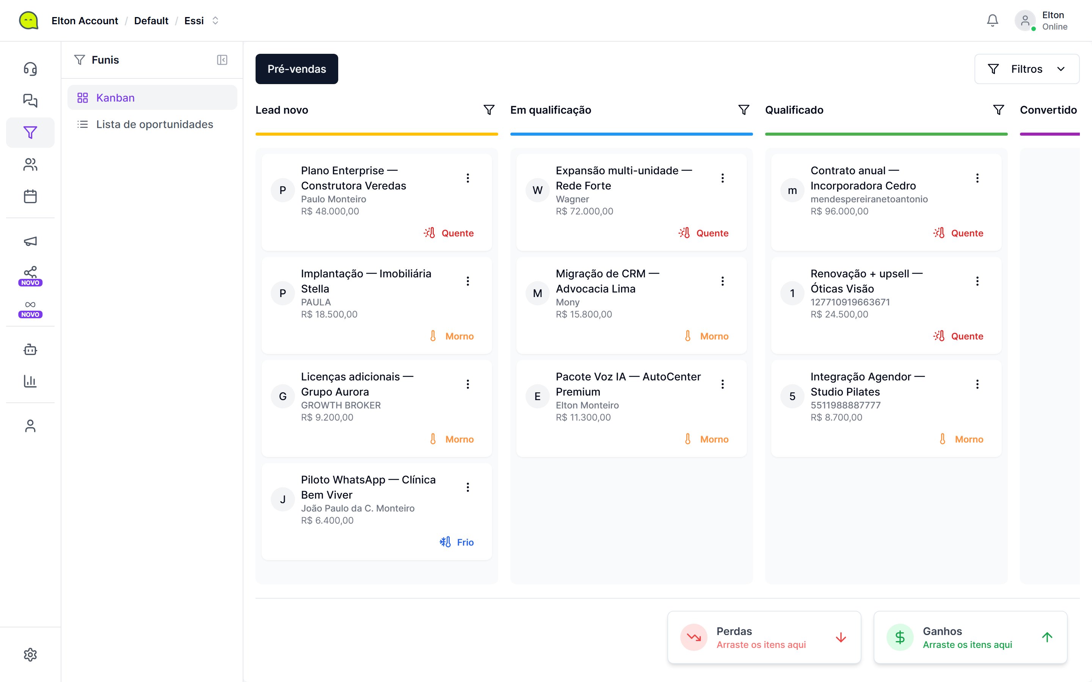The height and width of the screenshot is (682, 1092).
Task: Open the headset support icon in sidebar
Action: [x=30, y=69]
